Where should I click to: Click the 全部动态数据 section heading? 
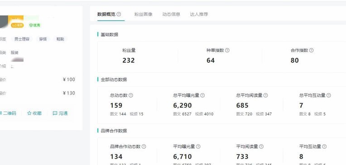114,80
